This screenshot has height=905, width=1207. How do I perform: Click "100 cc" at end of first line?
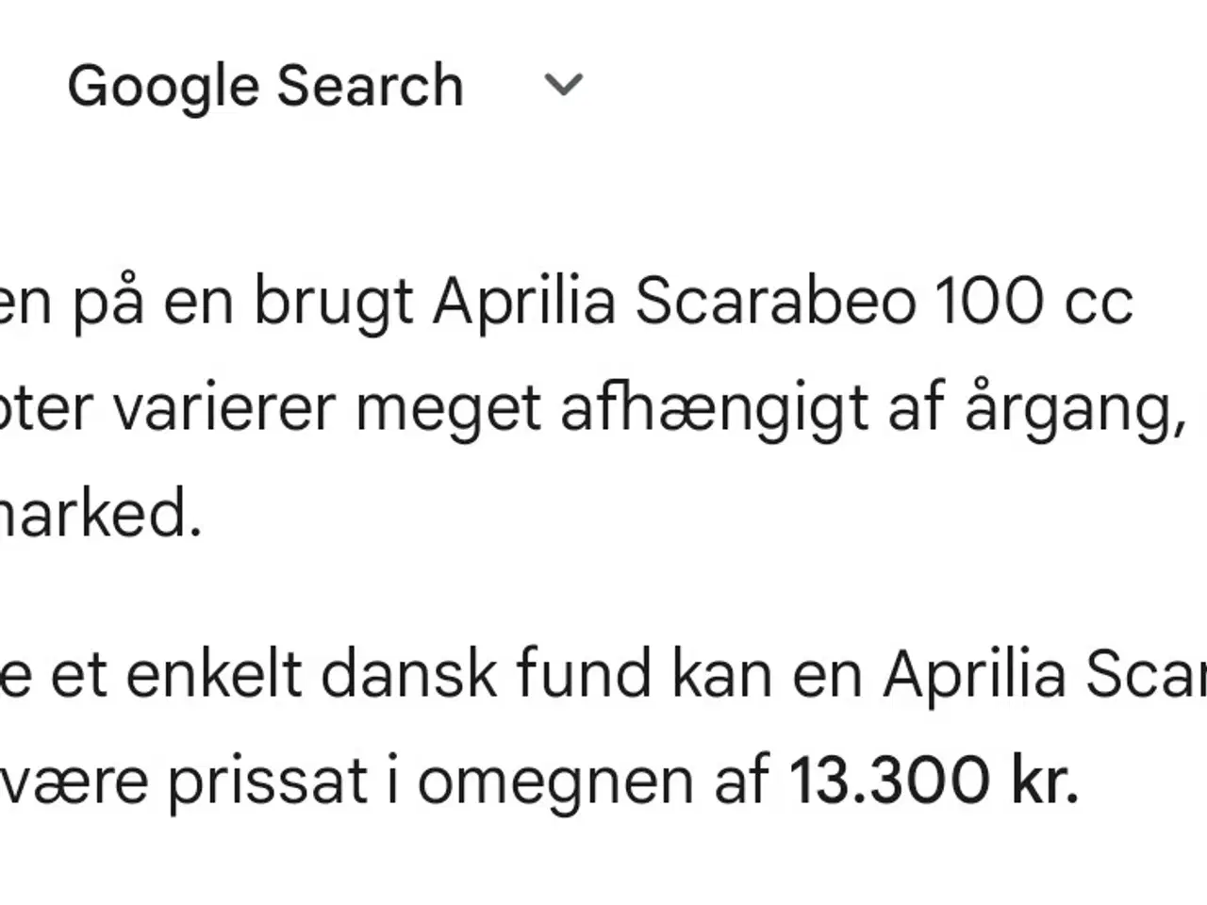1034,303
